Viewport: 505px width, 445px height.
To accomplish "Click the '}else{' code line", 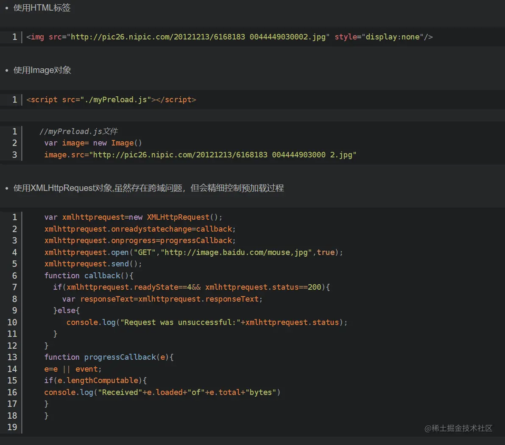I will [x=66, y=311].
